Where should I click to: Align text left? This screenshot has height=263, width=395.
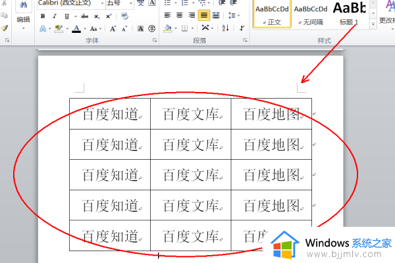(x=167, y=15)
